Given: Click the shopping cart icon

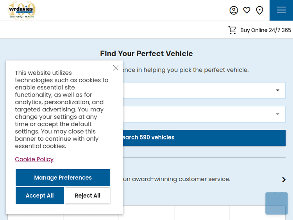Looking at the screenshot, I should pyautogui.click(x=232, y=30).
